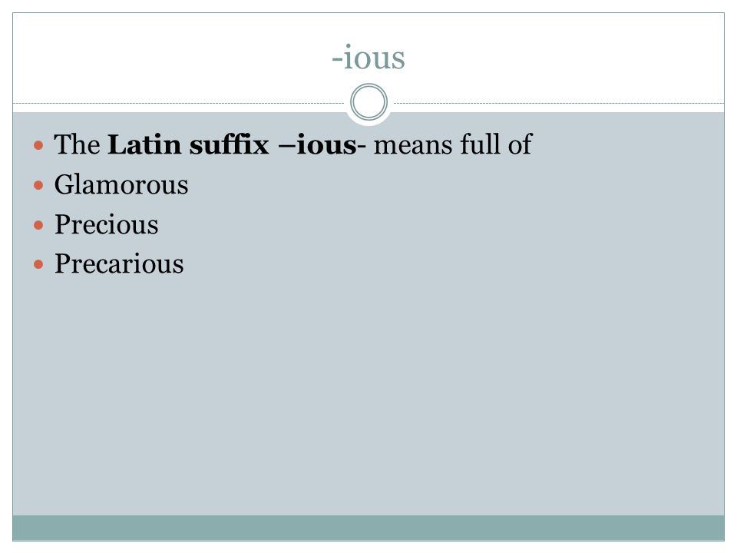This screenshot has height=553, width=737.
Task: Click the orange bullet beside Precarious
Action: point(38,265)
